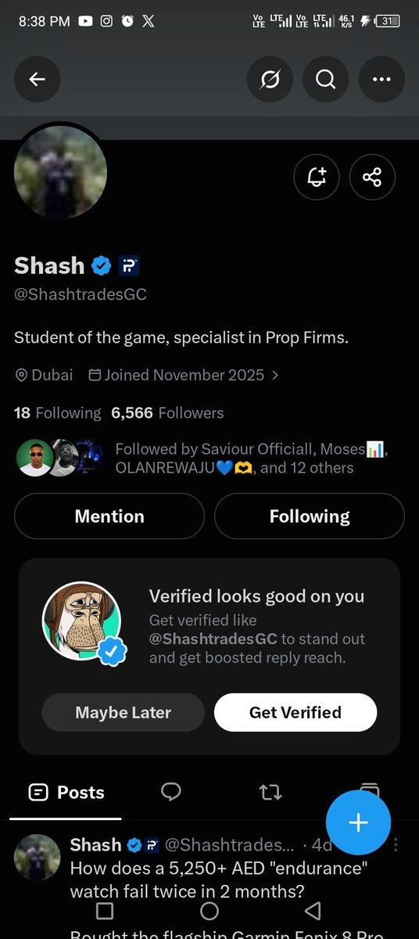Switch to the Replies tab icon
This screenshot has width=419, height=939.
171,792
